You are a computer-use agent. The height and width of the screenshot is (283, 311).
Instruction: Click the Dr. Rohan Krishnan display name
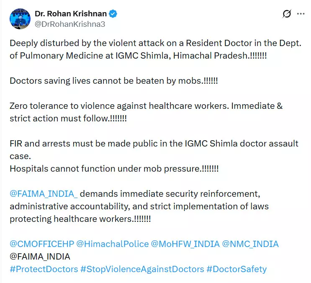[x=70, y=14]
